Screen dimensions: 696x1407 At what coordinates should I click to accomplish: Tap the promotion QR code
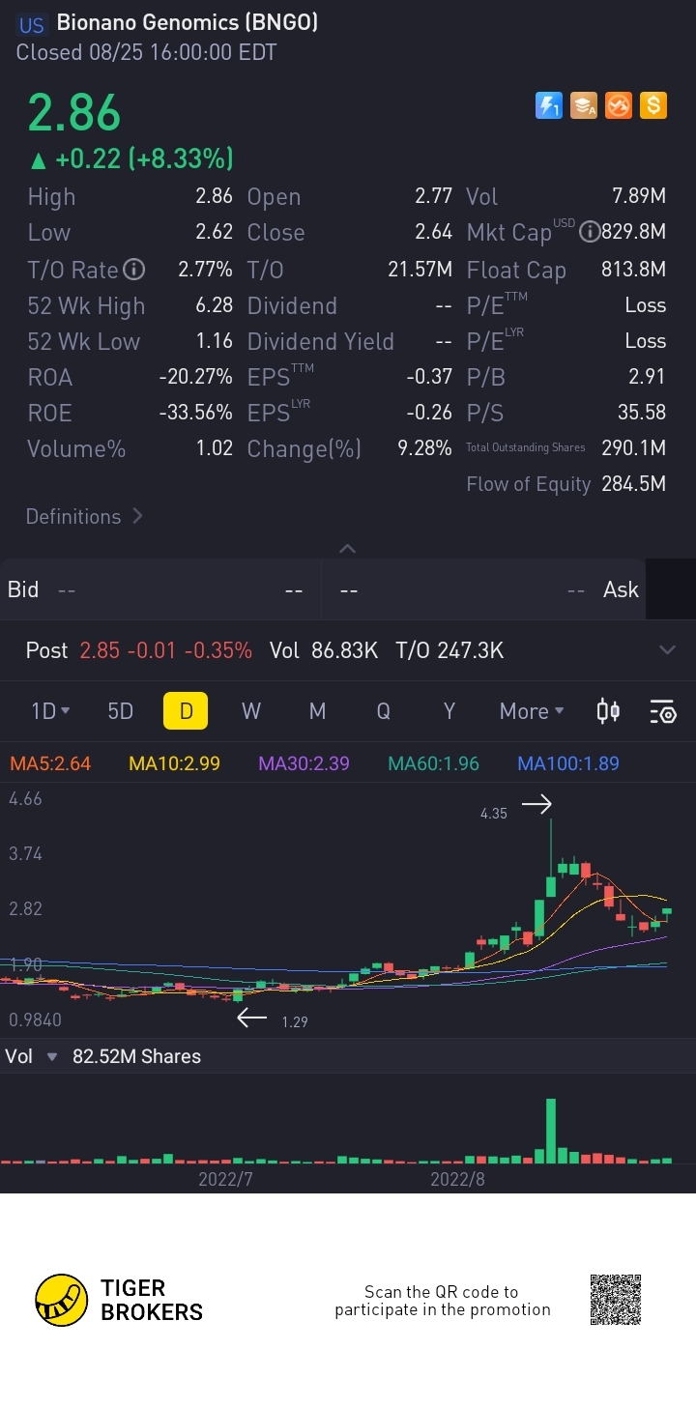coord(616,1300)
